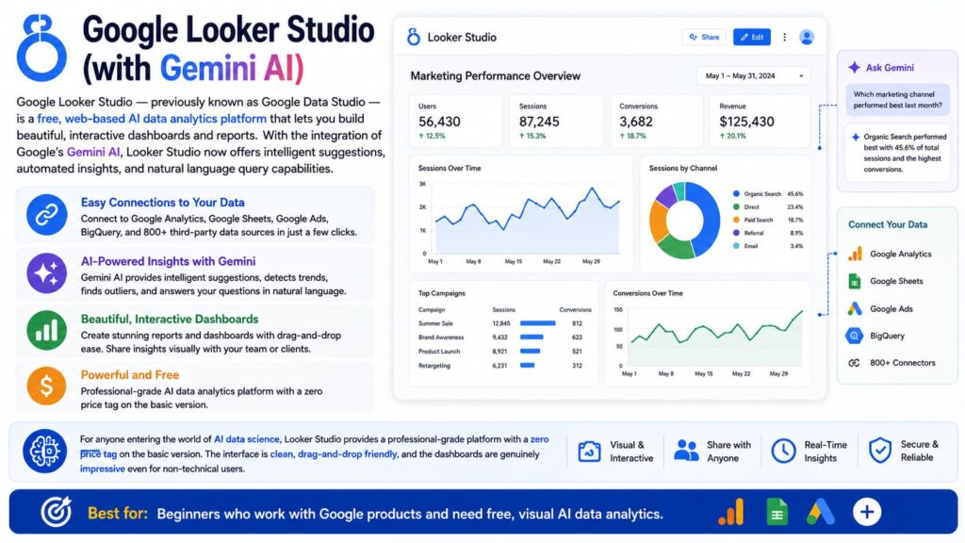Click the Share with Anyone people icon

[686, 451]
